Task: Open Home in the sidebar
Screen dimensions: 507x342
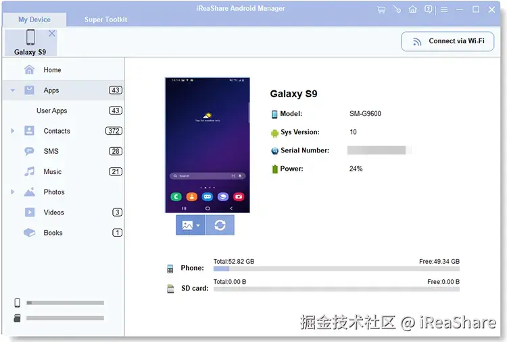Action: [x=64, y=70]
